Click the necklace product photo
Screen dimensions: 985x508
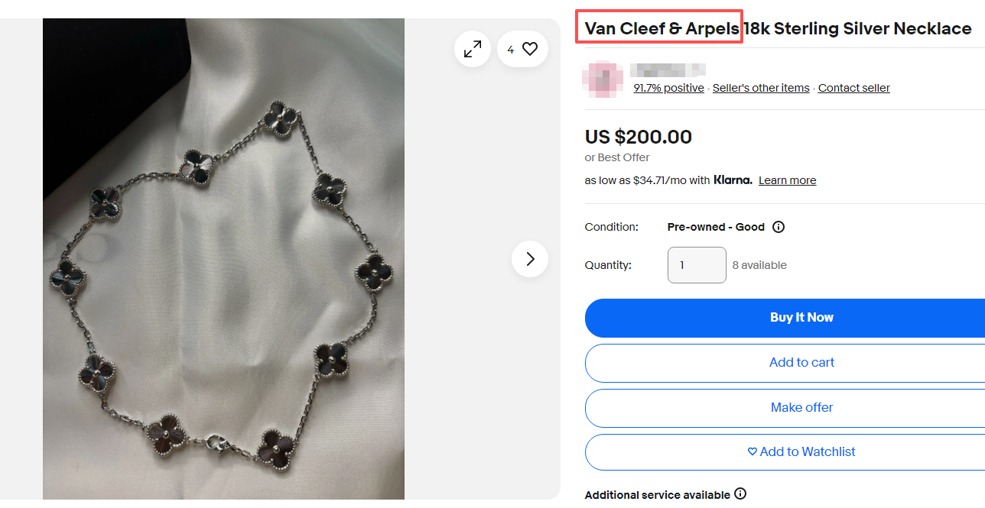223,259
